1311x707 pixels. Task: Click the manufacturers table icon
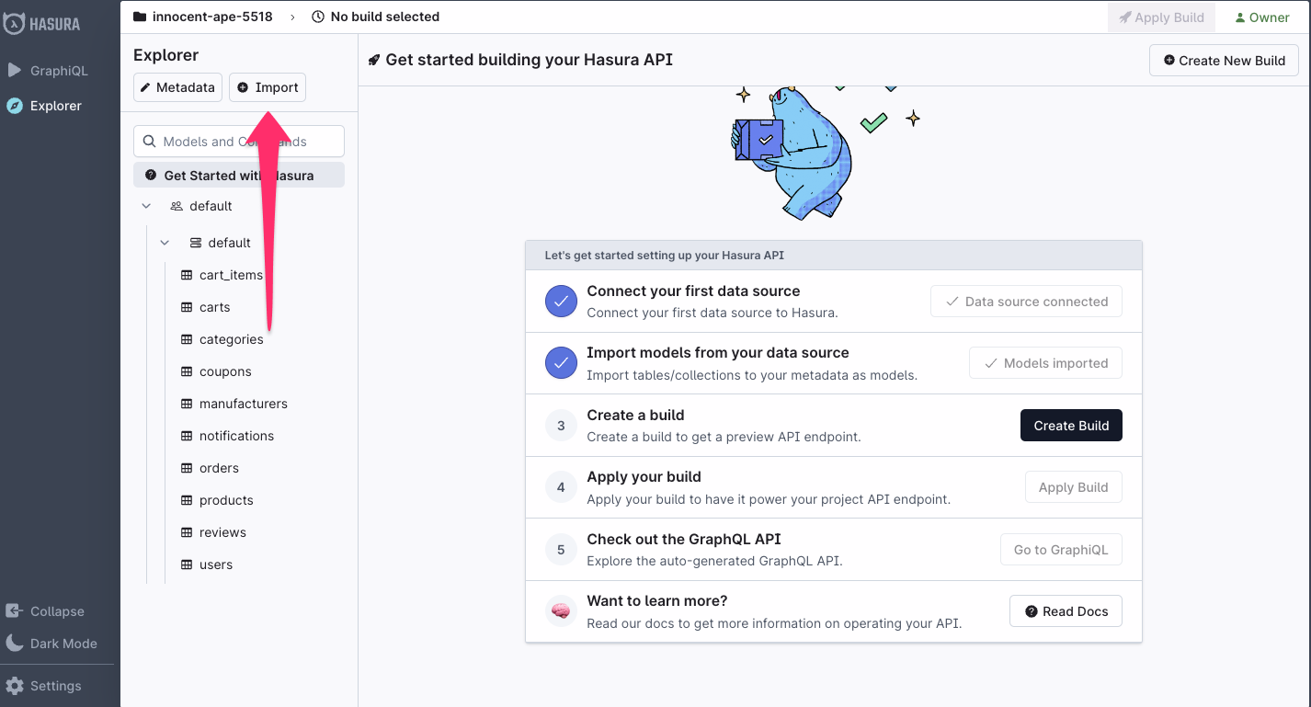pos(187,404)
